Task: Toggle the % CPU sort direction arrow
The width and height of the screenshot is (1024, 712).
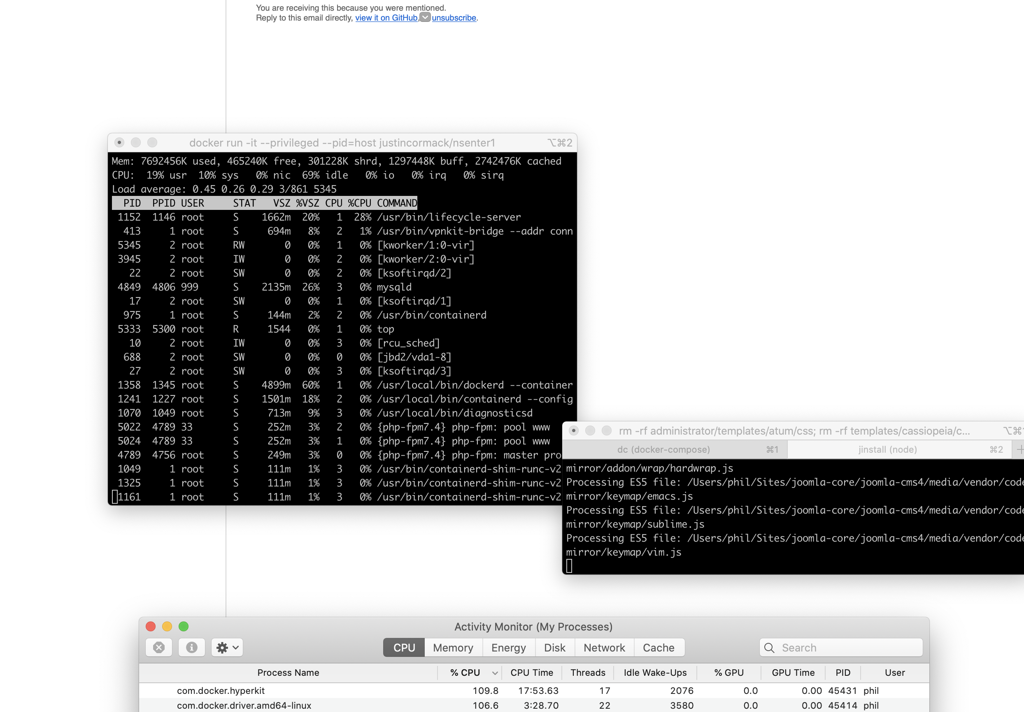Action: 495,673
